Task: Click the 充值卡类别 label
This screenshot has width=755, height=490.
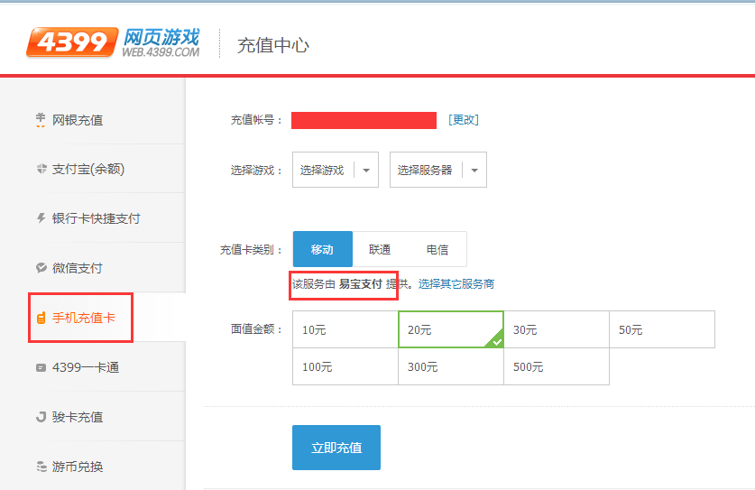Action: 251,250
